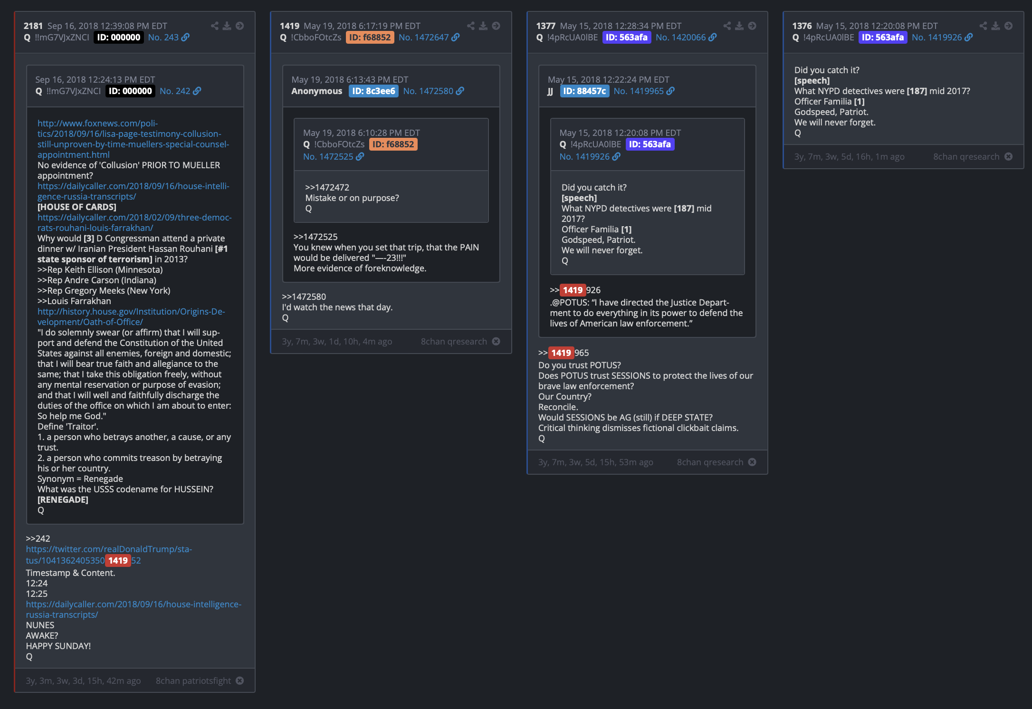The image size is (1032, 709).
Task: Open post No. 1472580 link
Action: click(x=429, y=91)
